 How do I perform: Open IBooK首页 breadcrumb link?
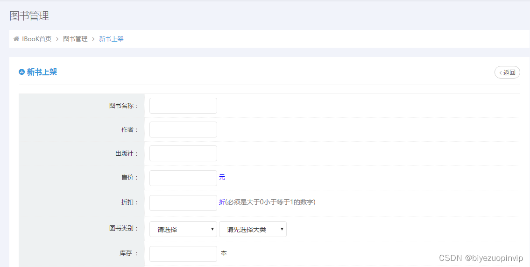click(x=37, y=39)
